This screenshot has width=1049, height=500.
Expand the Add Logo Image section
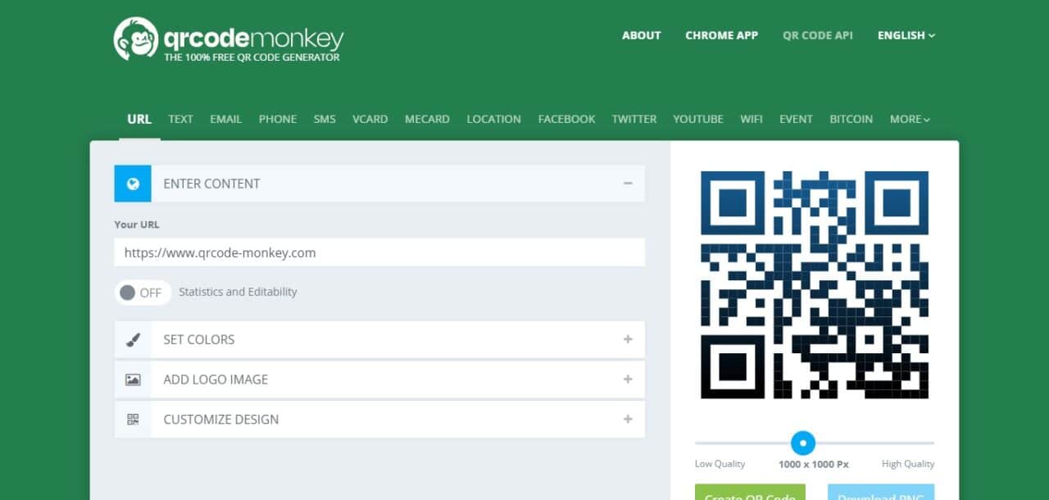(628, 380)
